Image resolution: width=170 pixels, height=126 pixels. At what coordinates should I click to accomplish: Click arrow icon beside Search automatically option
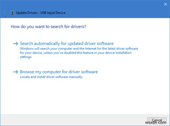pyautogui.click(x=15, y=43)
